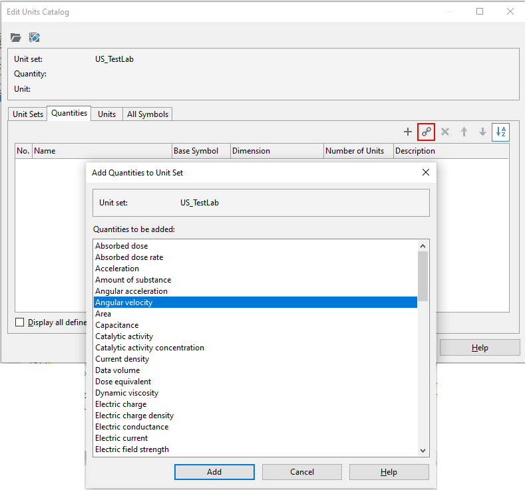Switch to the Unit Sets tab
525x490 pixels.
point(28,114)
